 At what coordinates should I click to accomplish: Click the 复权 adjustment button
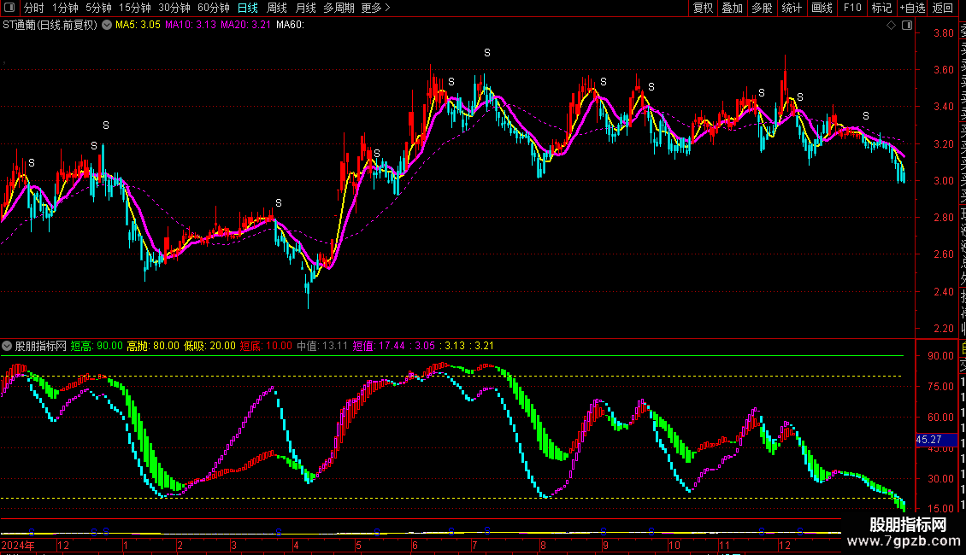click(x=703, y=8)
